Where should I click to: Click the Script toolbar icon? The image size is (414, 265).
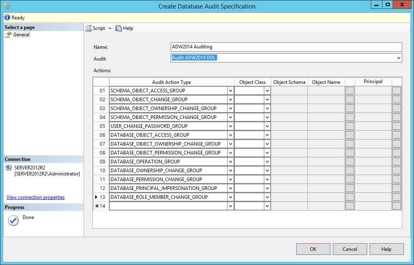point(88,28)
